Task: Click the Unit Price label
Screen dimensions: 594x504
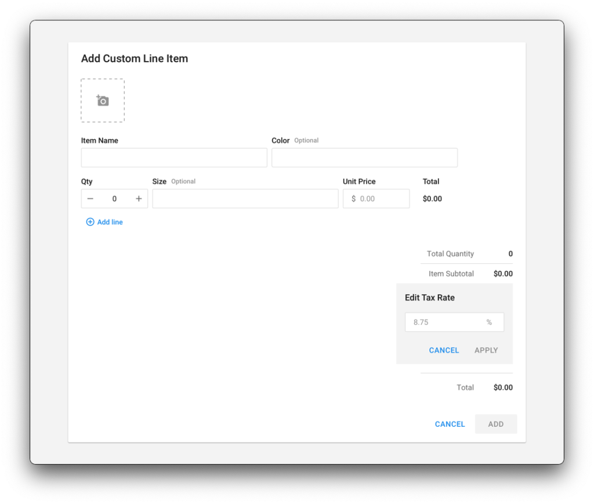Action: pos(359,182)
